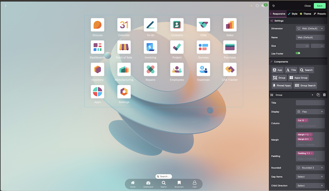Open the Rounded 3 dropdown

[310, 168]
